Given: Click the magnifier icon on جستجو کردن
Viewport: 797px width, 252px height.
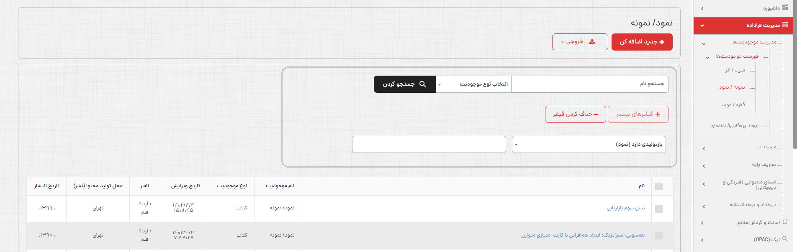Looking at the screenshot, I should pos(423,84).
